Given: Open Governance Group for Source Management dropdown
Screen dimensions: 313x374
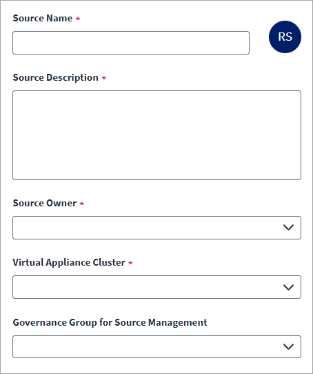Looking at the screenshot, I should (x=157, y=346).
